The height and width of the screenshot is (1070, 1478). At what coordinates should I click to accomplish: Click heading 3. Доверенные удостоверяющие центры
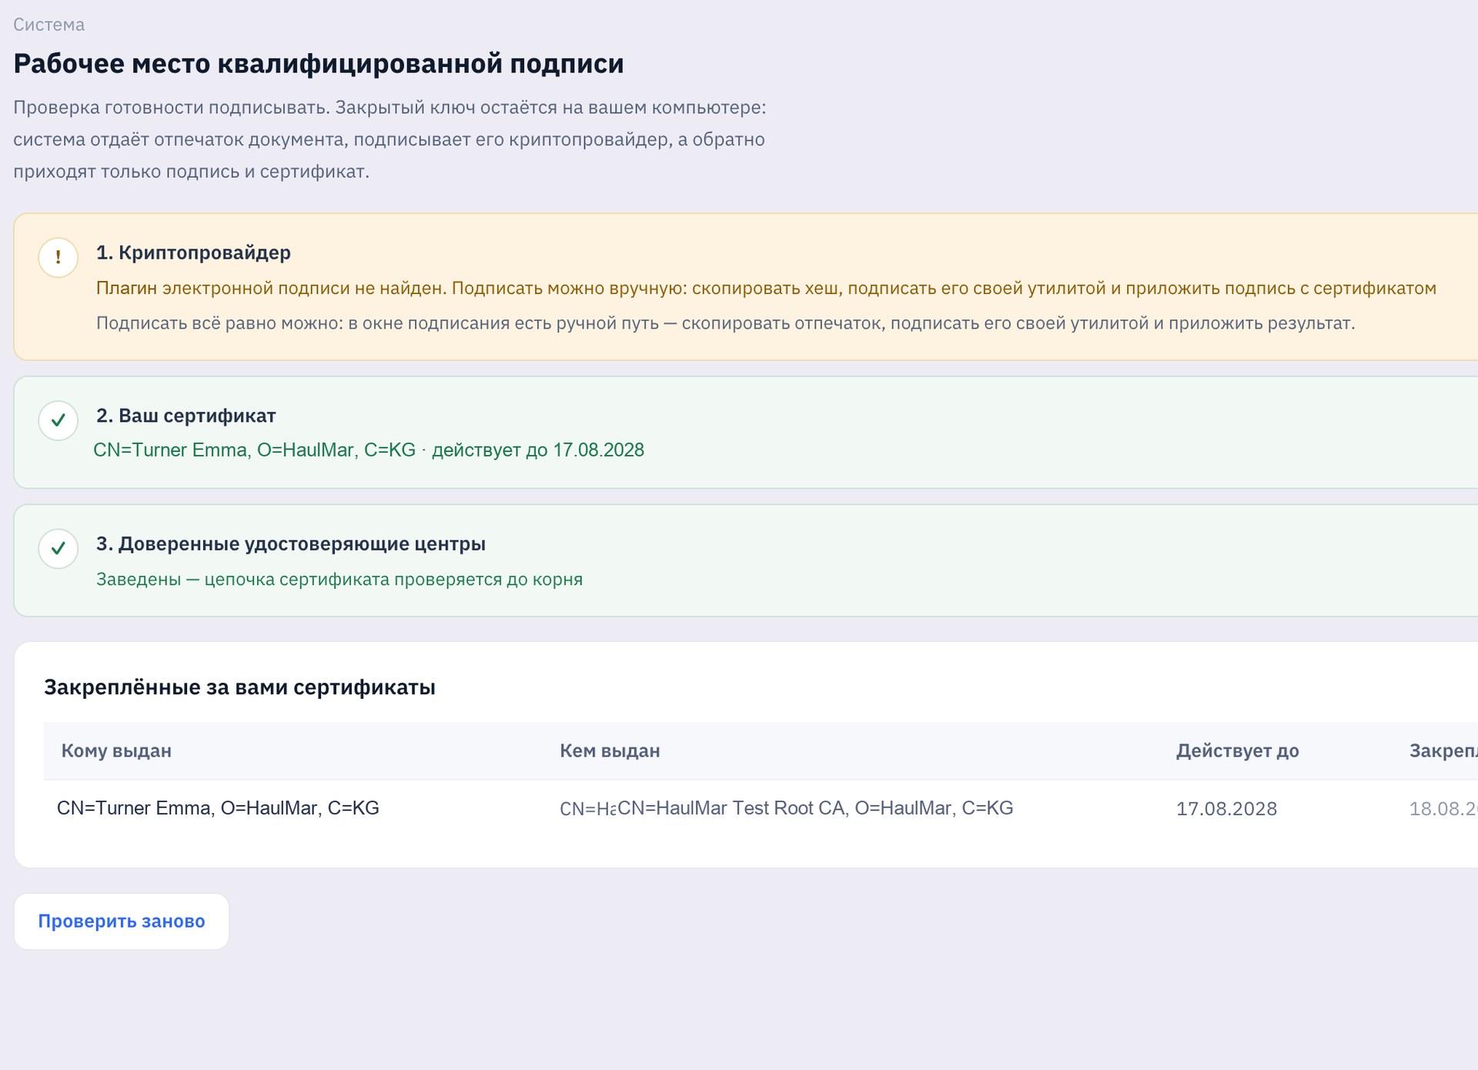click(291, 543)
